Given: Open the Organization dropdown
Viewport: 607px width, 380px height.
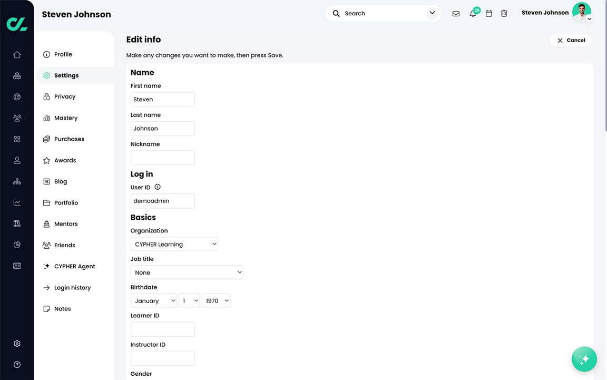Looking at the screenshot, I should click(x=174, y=243).
